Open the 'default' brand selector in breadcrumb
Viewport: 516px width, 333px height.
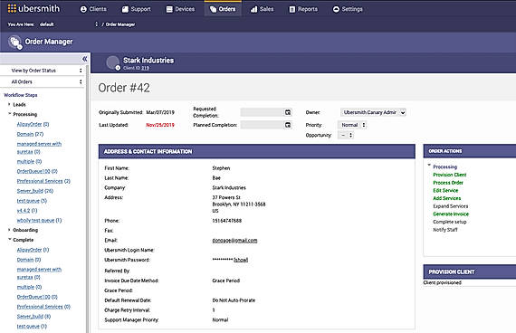(69, 24)
